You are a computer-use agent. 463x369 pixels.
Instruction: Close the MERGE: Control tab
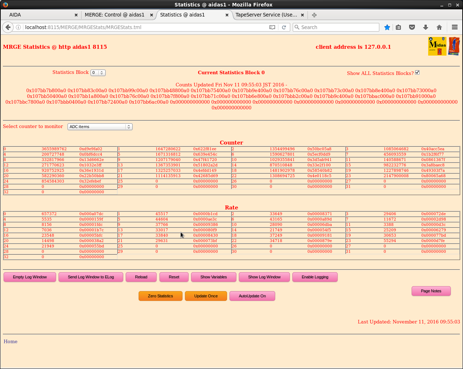tap(152, 15)
